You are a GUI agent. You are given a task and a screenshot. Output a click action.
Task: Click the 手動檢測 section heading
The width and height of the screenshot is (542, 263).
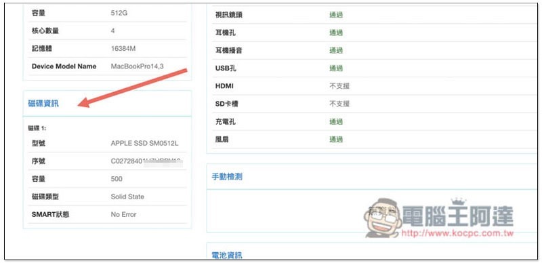click(227, 176)
